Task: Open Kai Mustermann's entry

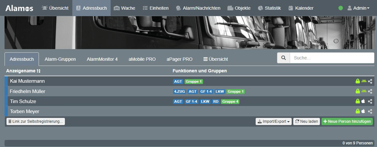Action: tap(27, 81)
